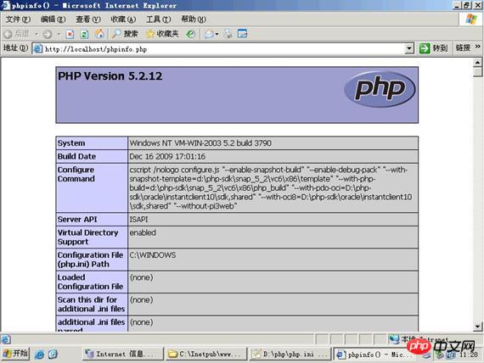Image resolution: width=484 pixels, height=363 pixels.
Task: Click the Start (开始) button
Action: click(x=15, y=354)
